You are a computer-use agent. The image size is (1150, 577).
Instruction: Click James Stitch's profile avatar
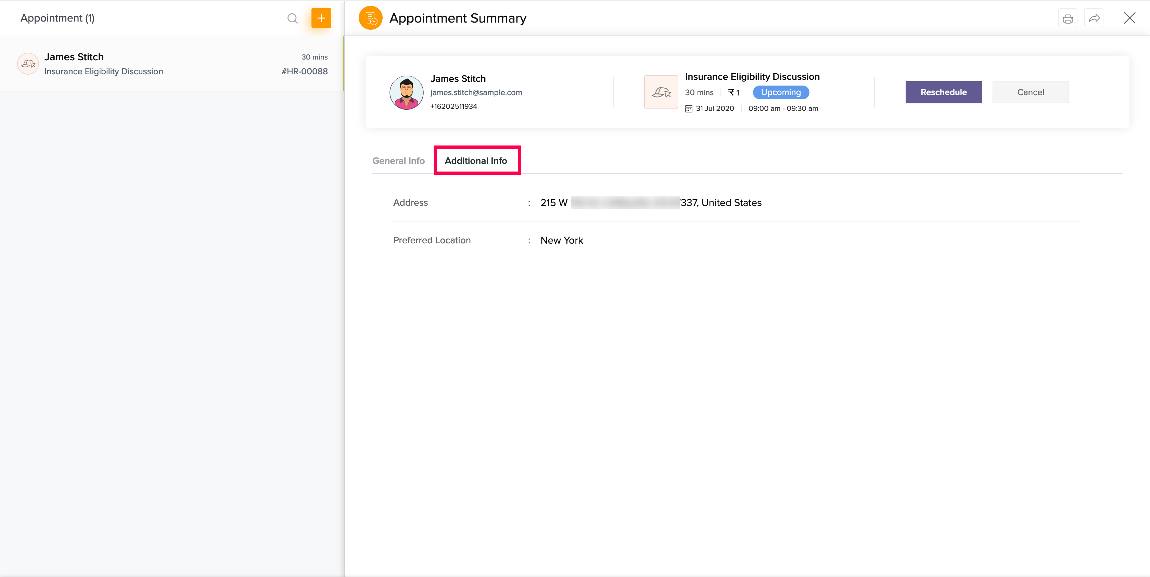(x=406, y=92)
